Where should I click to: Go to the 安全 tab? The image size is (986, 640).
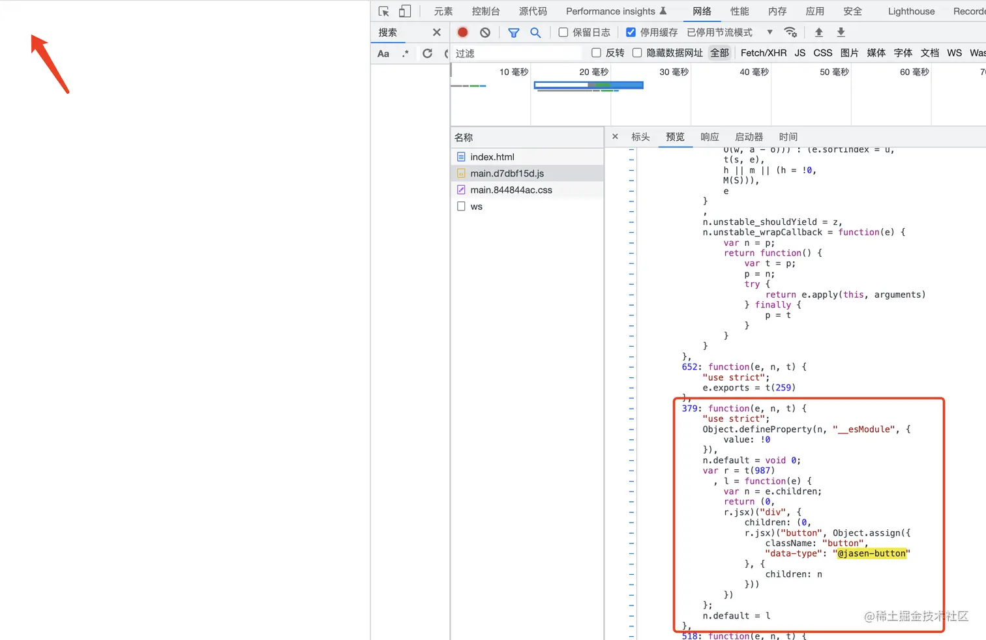click(852, 11)
